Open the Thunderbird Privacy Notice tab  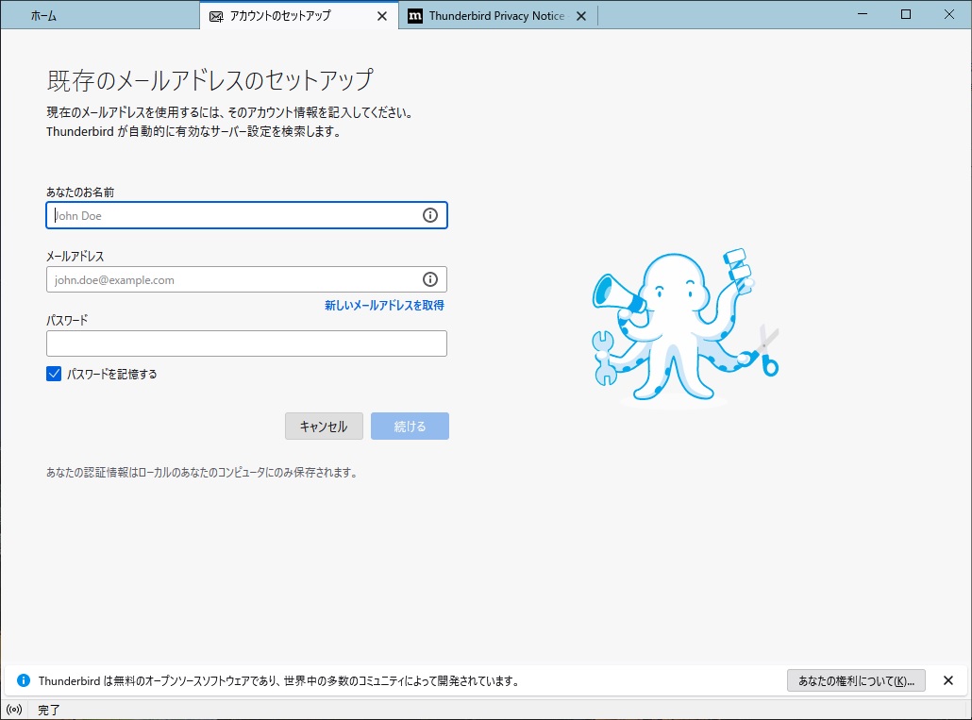[496, 16]
